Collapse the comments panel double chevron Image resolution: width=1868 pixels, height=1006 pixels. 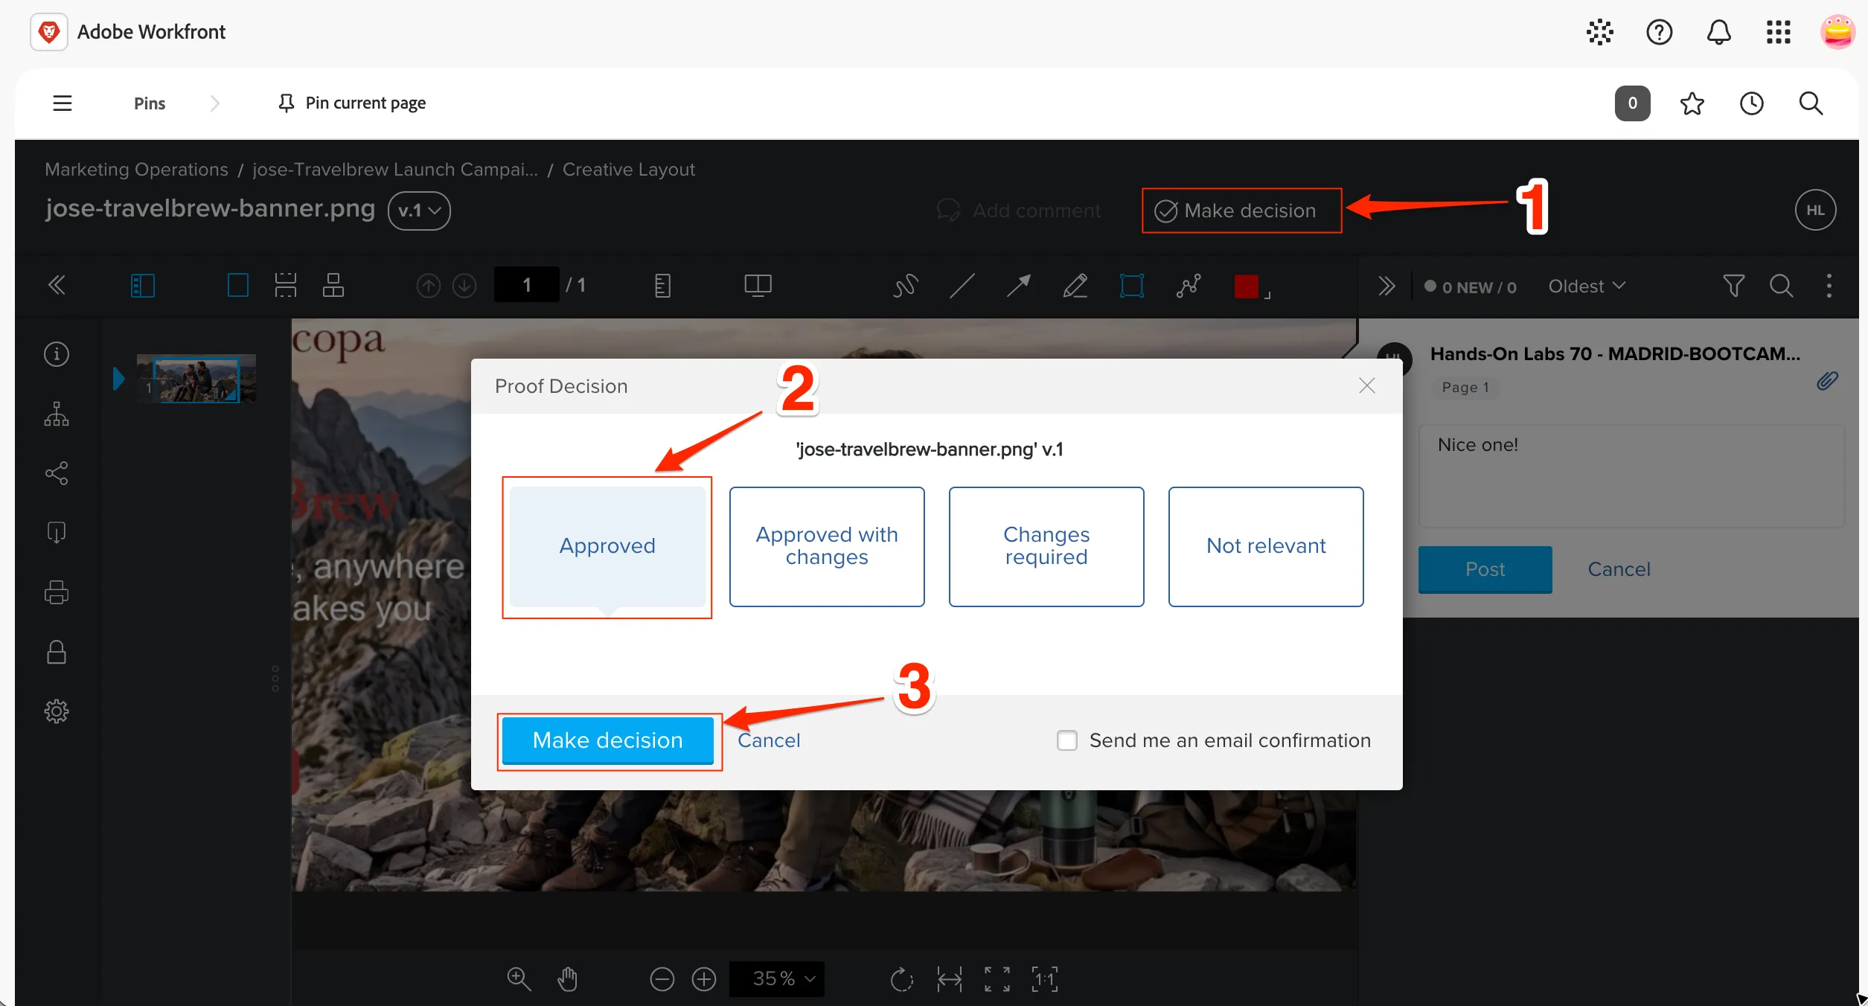pyautogui.click(x=1386, y=286)
